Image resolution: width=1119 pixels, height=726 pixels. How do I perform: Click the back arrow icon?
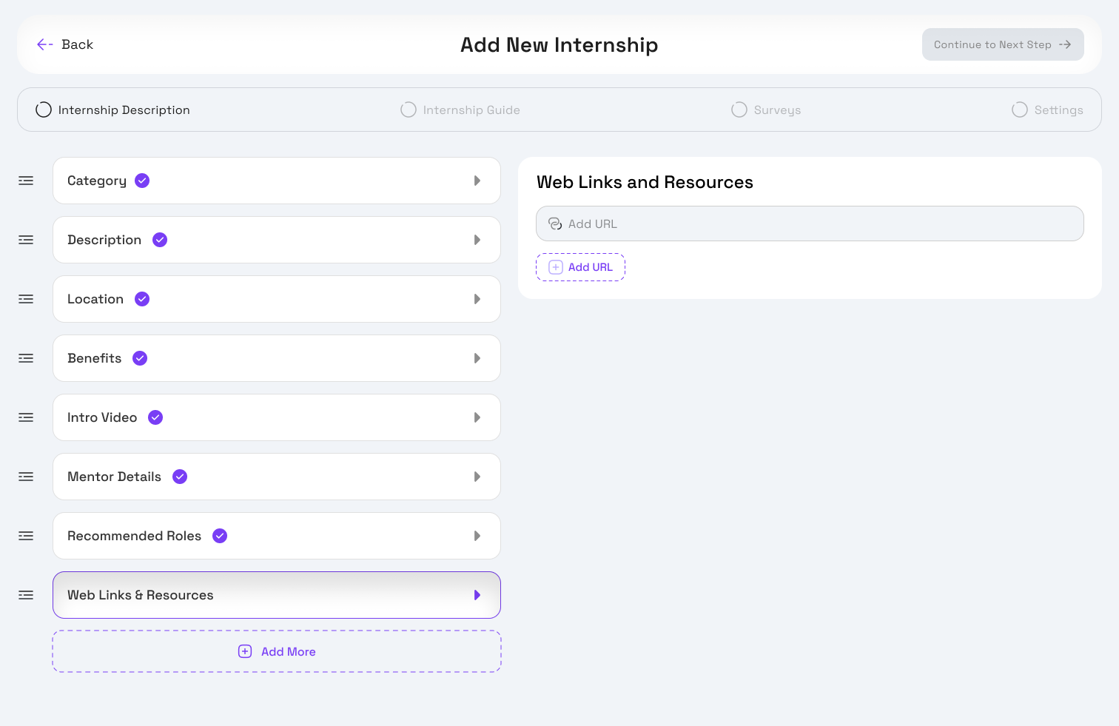tap(44, 44)
